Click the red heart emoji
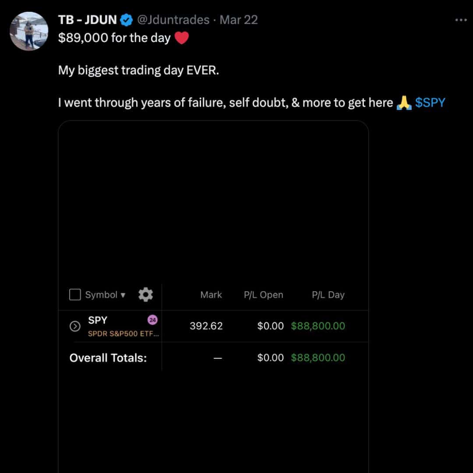 tap(181, 38)
